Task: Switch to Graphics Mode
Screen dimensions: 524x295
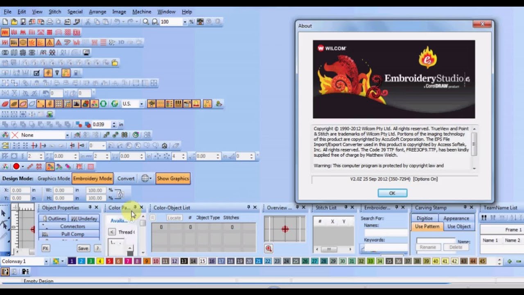Action: pos(54,178)
